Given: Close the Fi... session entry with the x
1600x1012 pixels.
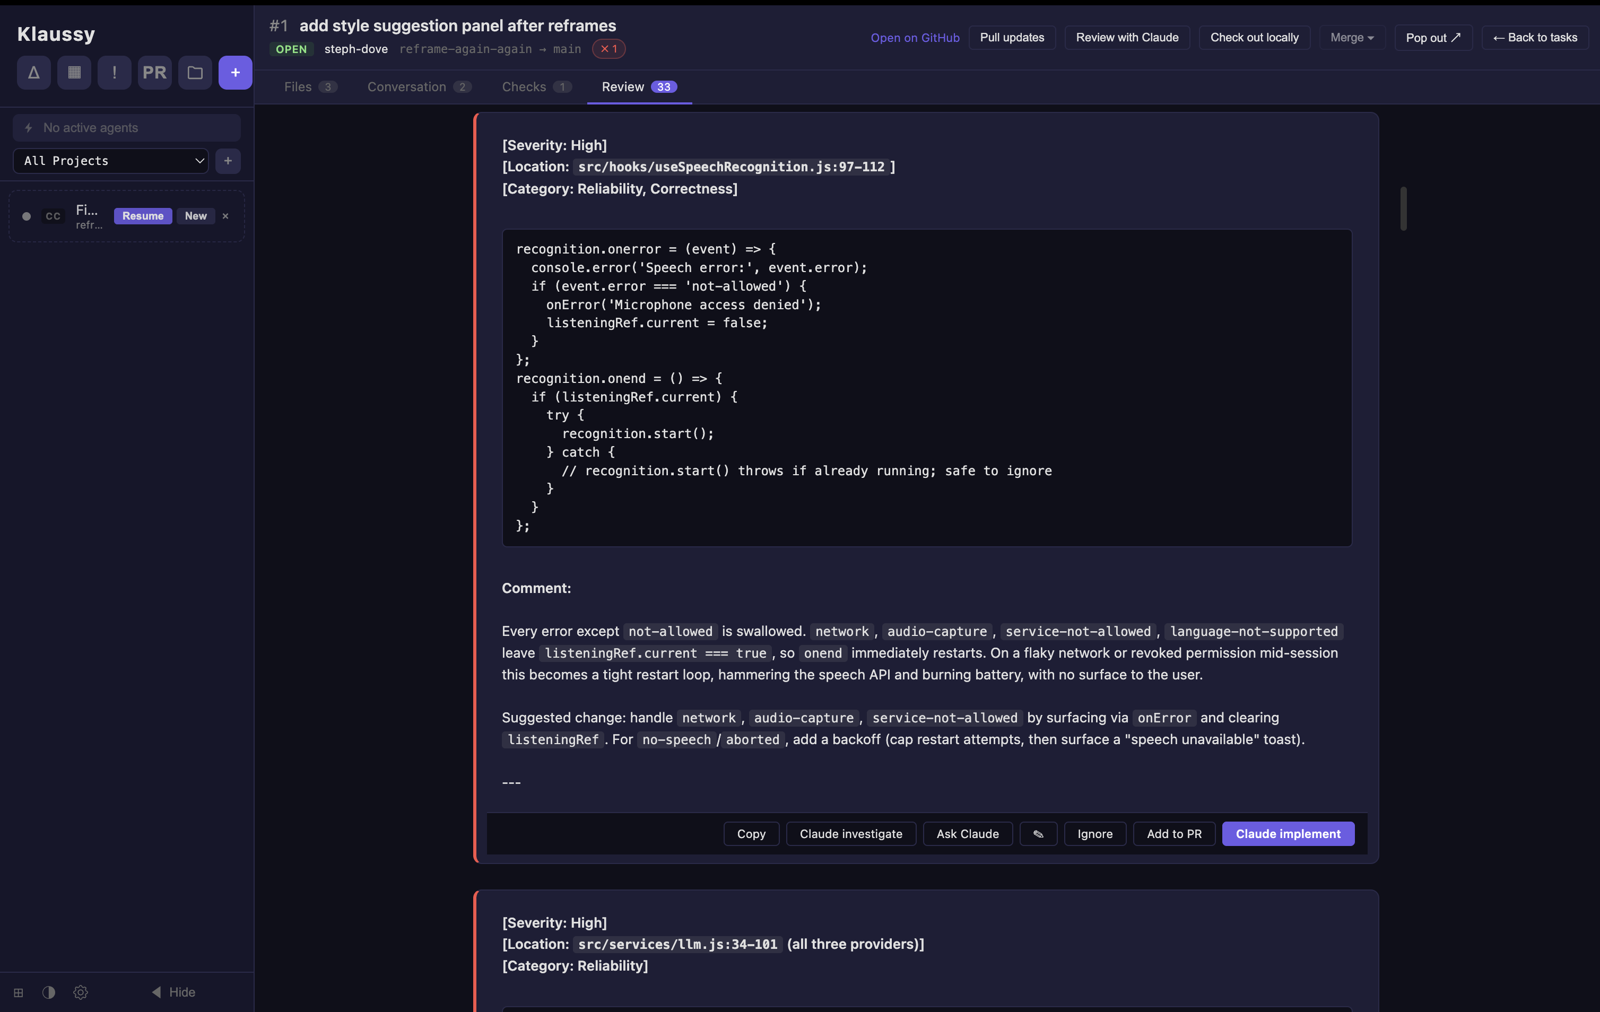Looking at the screenshot, I should pyautogui.click(x=225, y=216).
